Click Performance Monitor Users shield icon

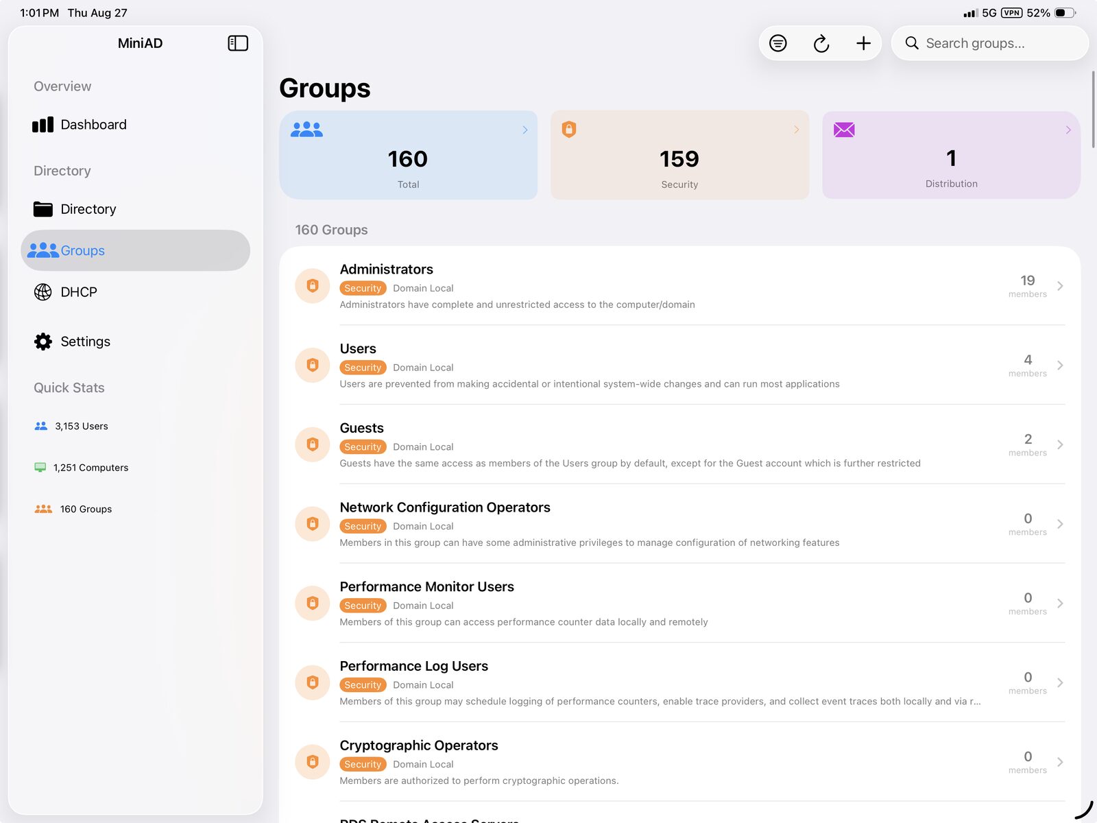click(313, 603)
